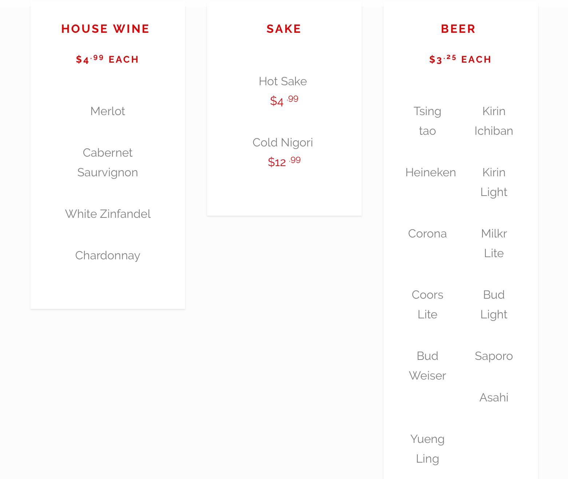The width and height of the screenshot is (568, 479).
Task: Click the Corona beer item
Action: coord(427,233)
